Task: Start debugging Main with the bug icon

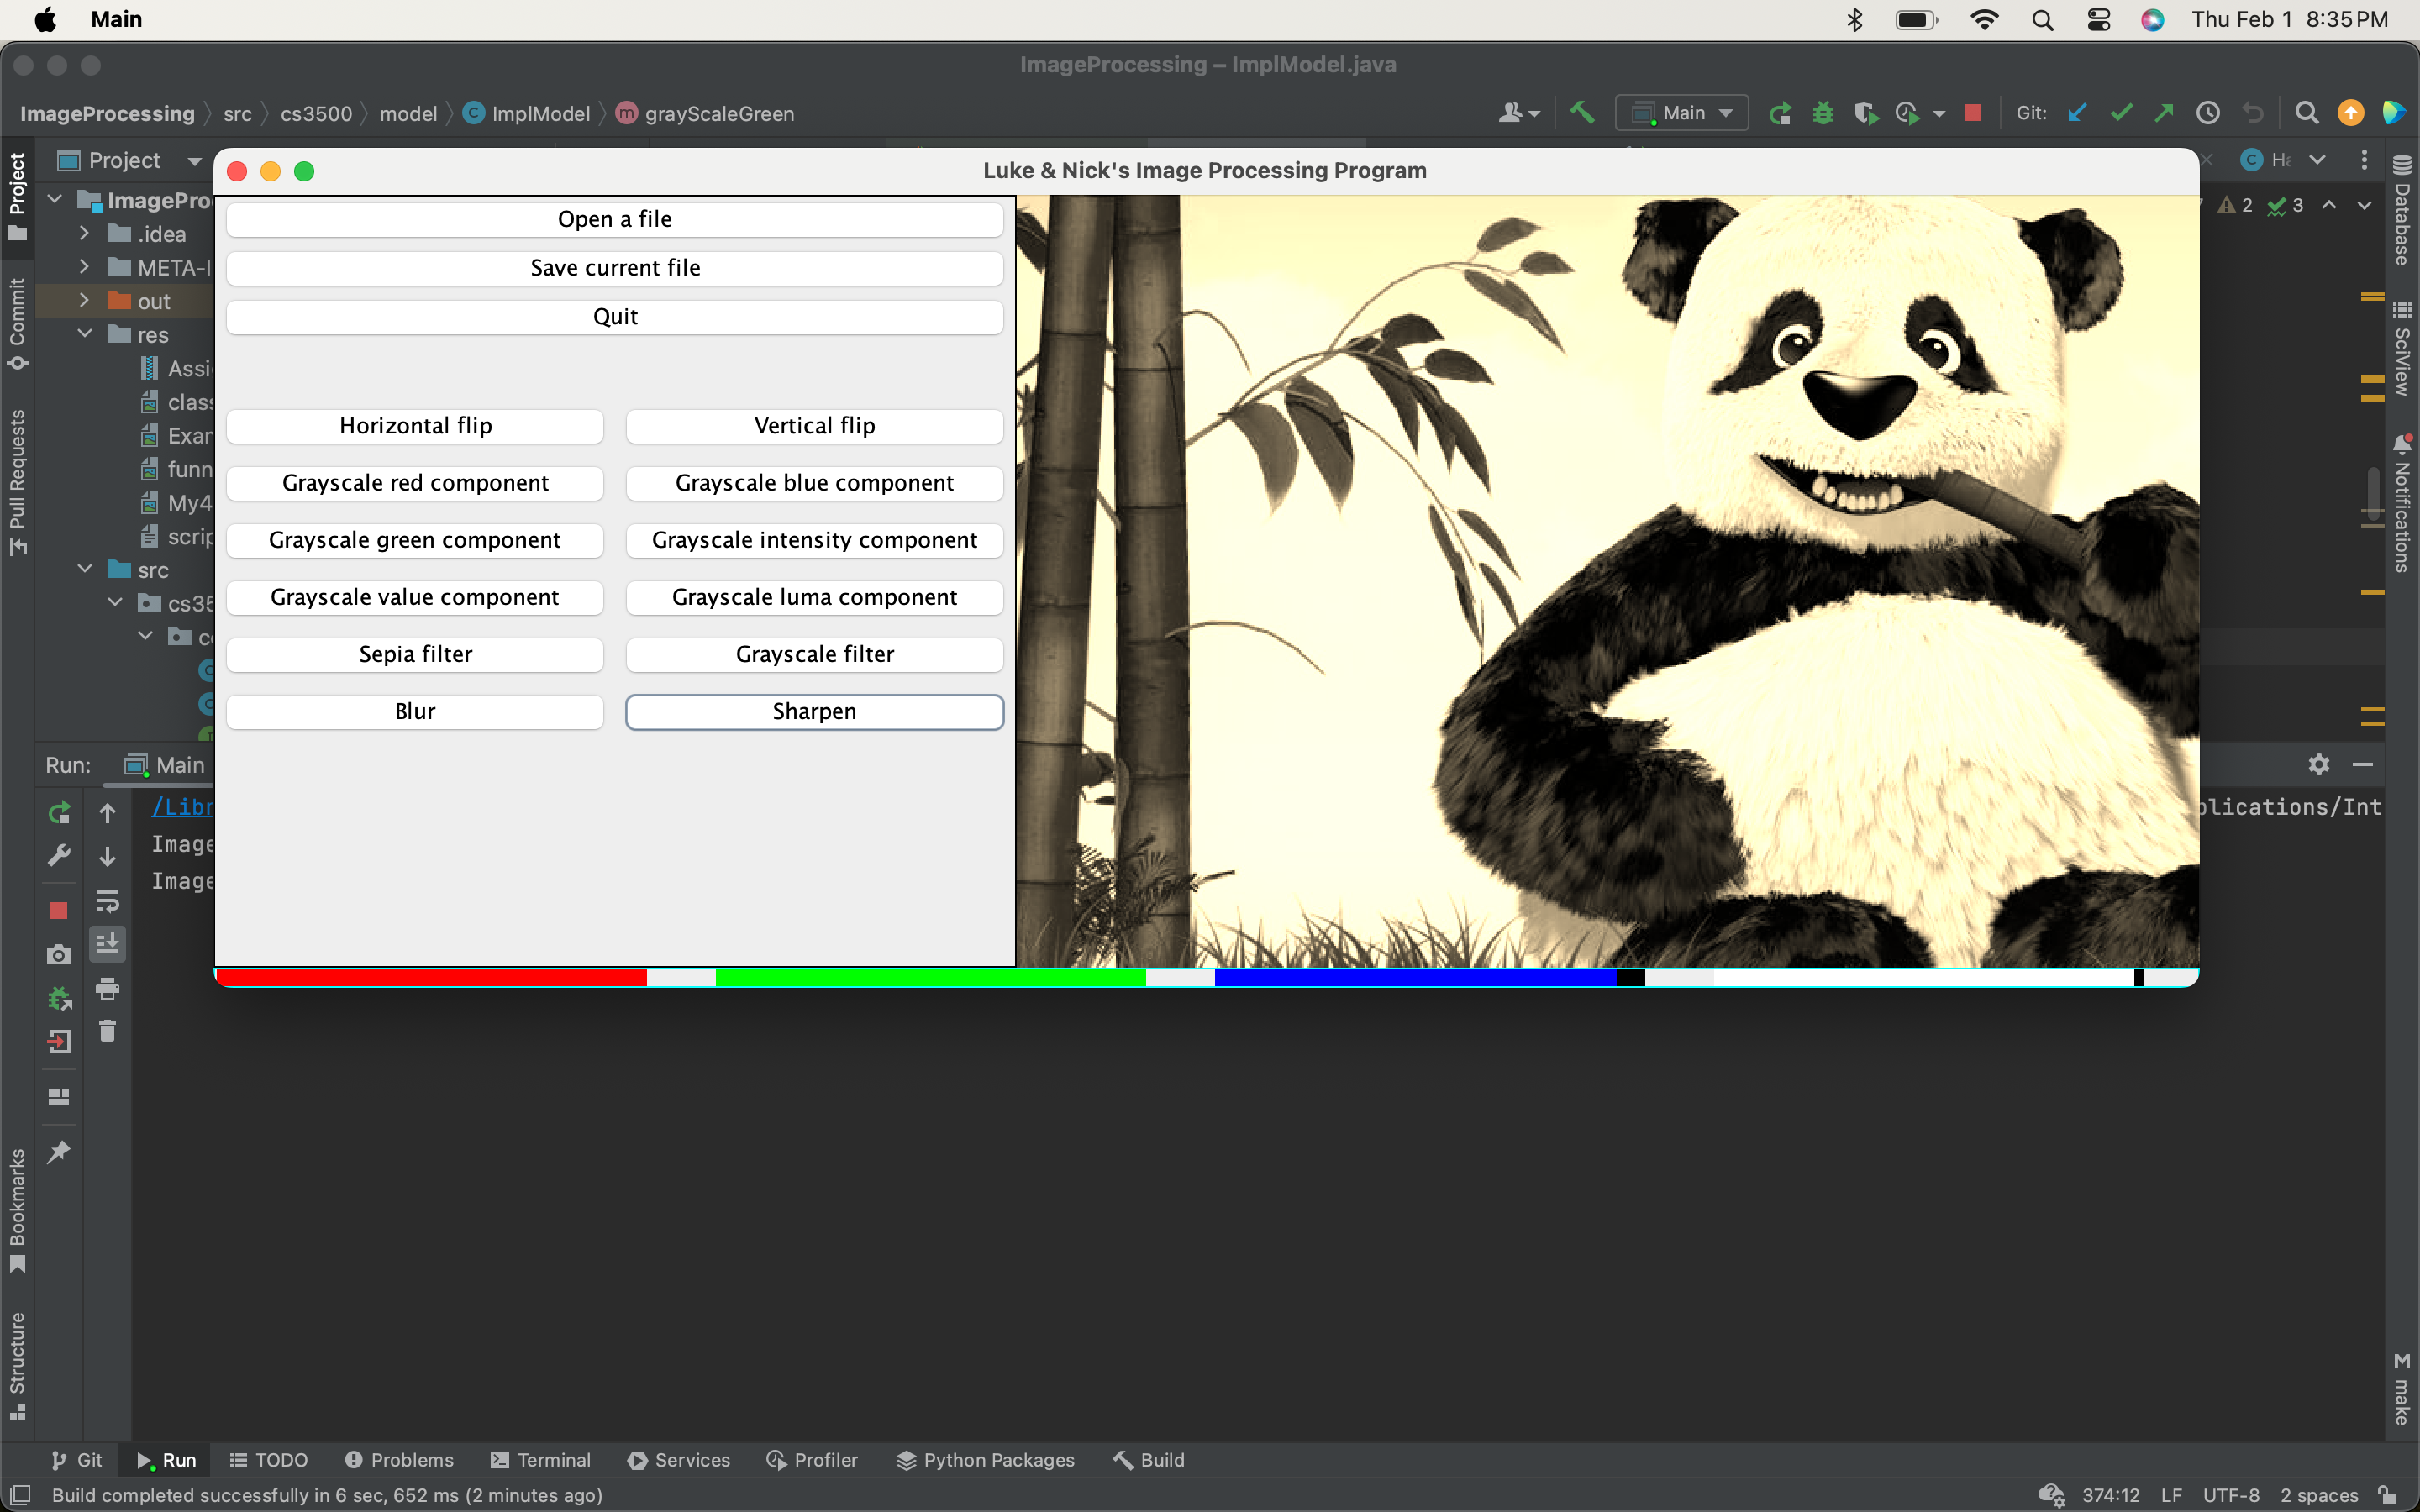Action: (x=1822, y=112)
